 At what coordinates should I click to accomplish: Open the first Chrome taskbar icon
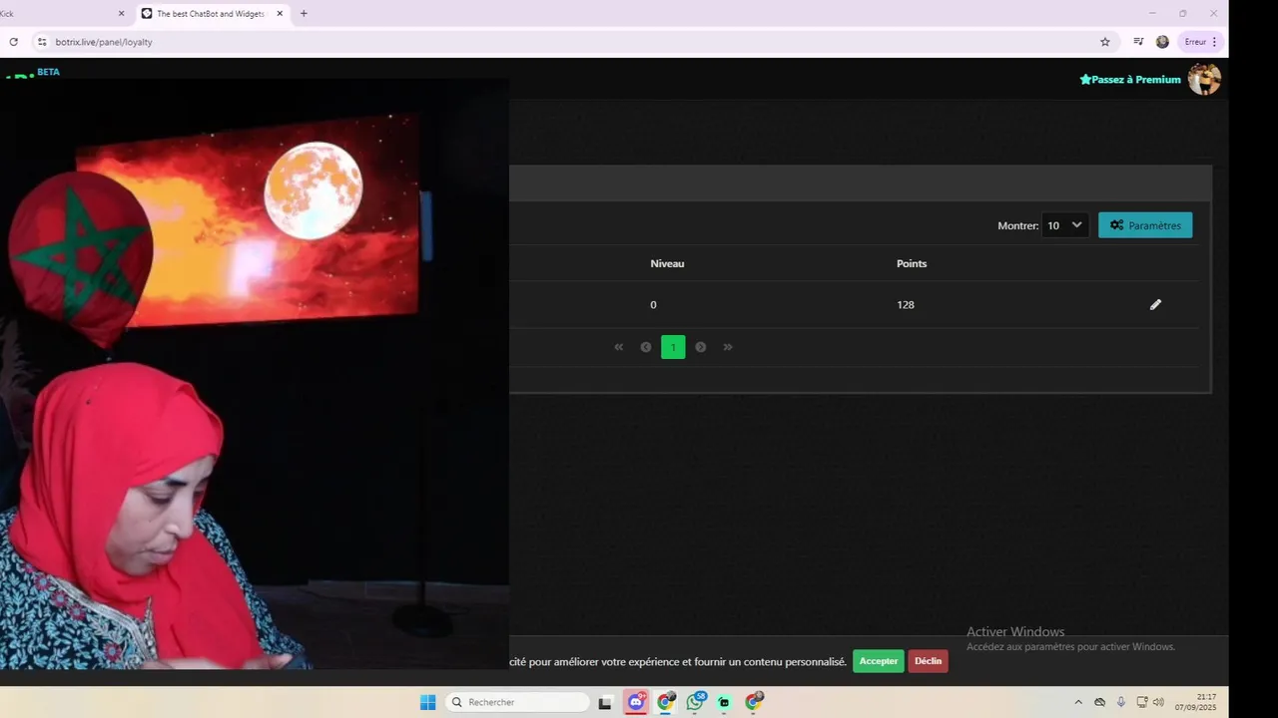[666, 702]
